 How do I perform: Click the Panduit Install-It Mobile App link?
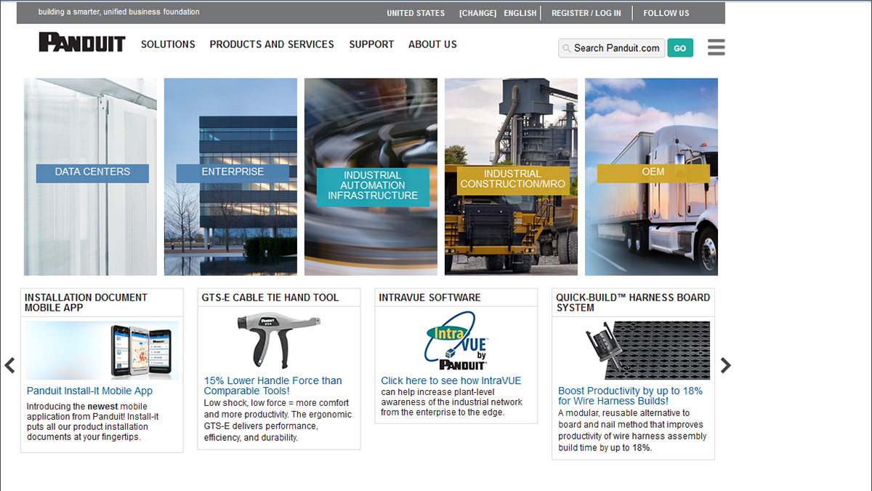pyautogui.click(x=89, y=391)
